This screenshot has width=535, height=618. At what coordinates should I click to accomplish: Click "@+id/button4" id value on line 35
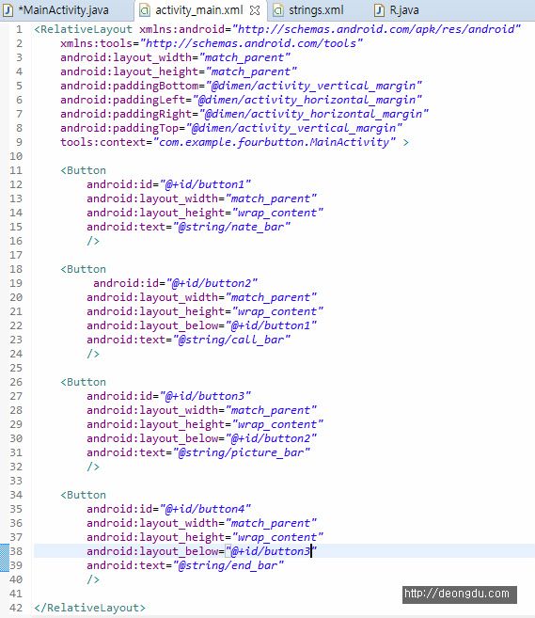pos(205,509)
